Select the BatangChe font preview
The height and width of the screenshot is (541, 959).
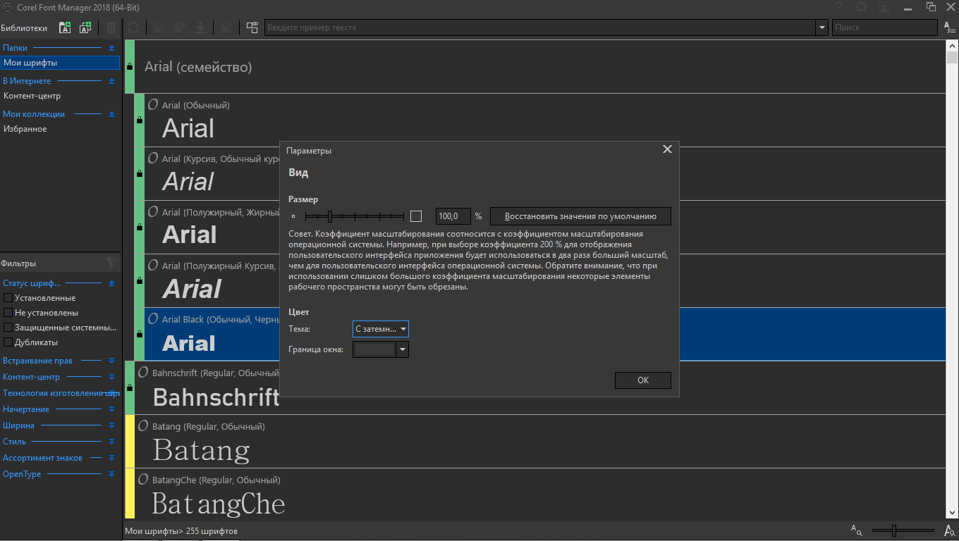219,504
